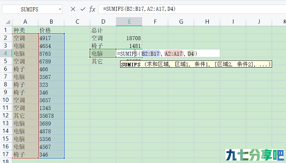Click cell B5 value 6789
286x163 pixels.
(x=51, y=61)
